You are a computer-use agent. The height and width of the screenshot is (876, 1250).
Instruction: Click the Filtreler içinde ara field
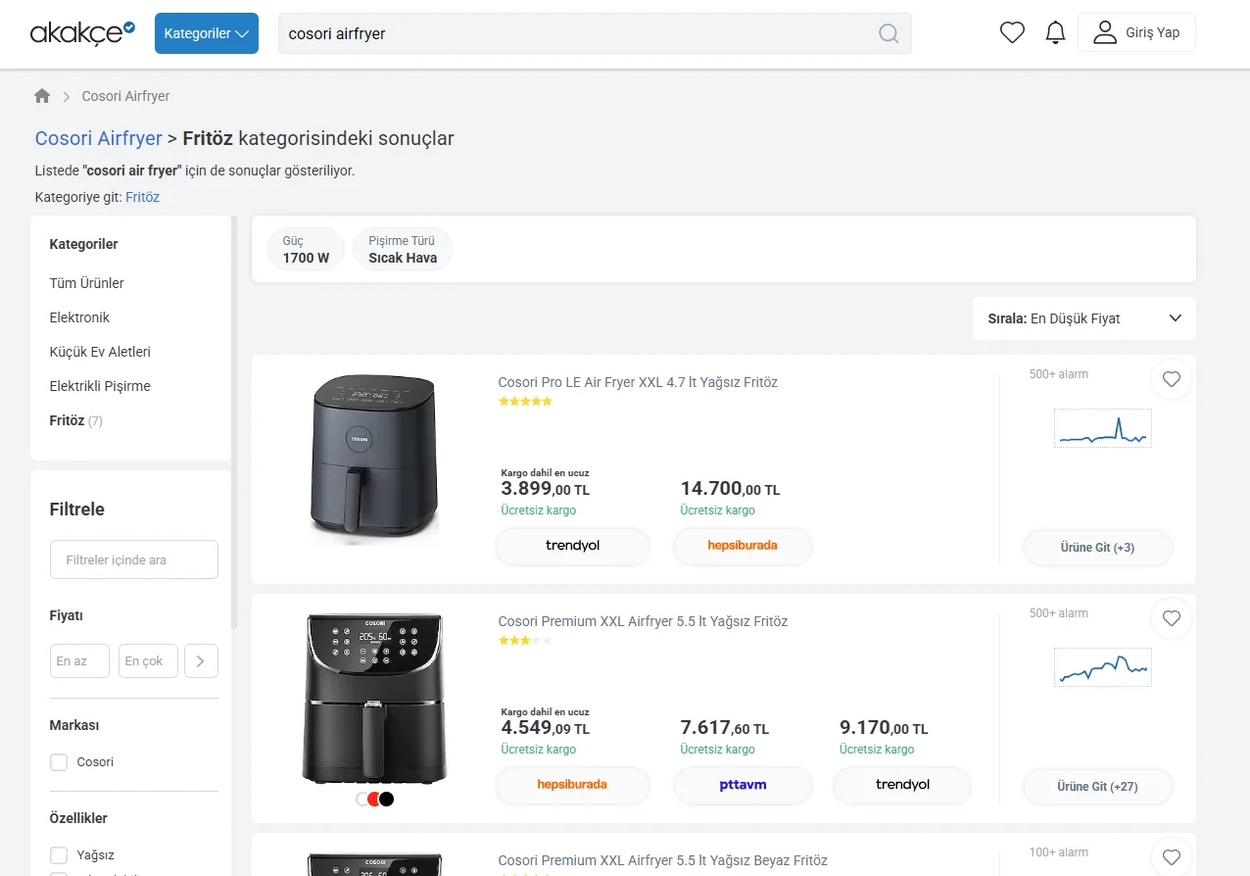tap(134, 560)
